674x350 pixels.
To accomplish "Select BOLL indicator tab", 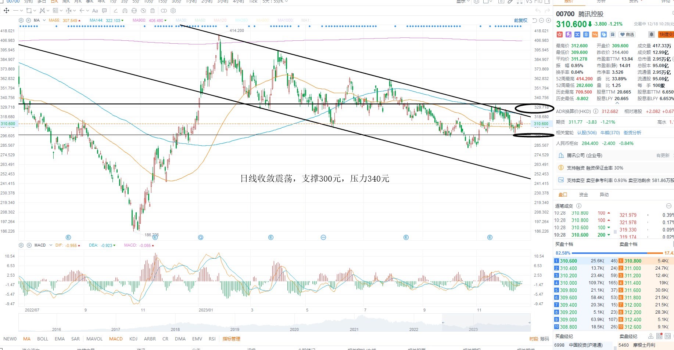I will 43,339.
